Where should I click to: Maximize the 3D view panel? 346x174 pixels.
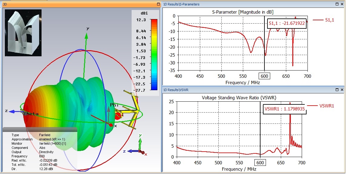(158, 4)
